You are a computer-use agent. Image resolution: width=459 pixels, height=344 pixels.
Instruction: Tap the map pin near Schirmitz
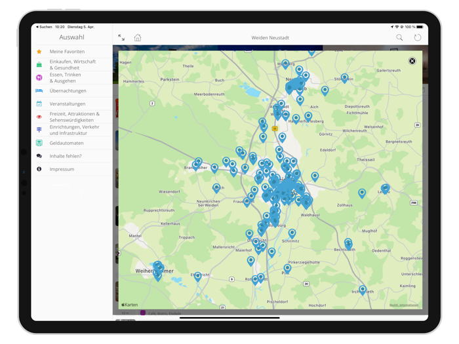coord(292,233)
